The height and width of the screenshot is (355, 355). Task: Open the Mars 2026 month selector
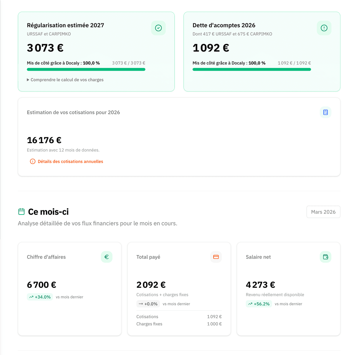tap(323, 212)
